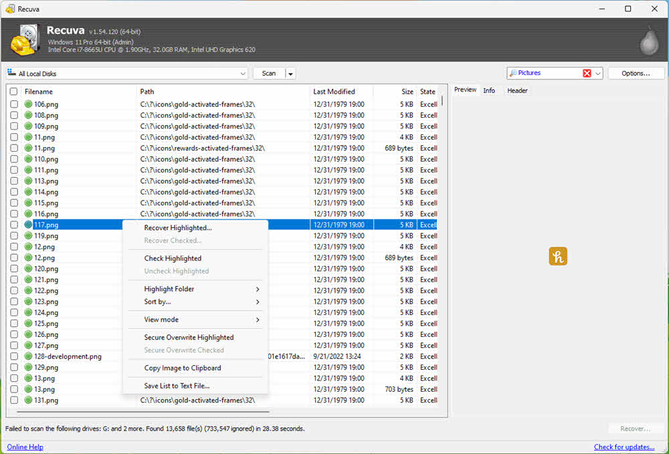
Task: Click the magnifier icon in the search box
Action: point(514,72)
